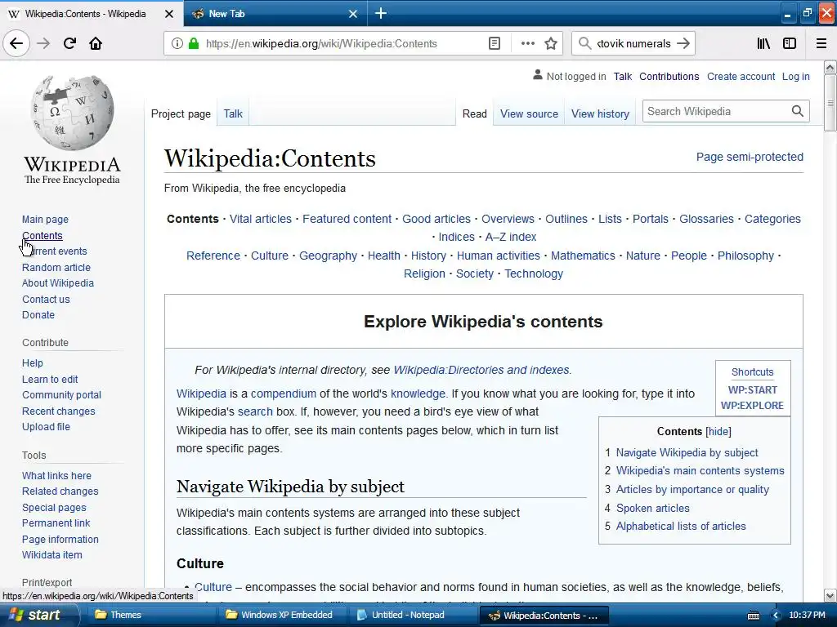
Task: Click the search magnifier in the search bar
Action: click(x=585, y=43)
